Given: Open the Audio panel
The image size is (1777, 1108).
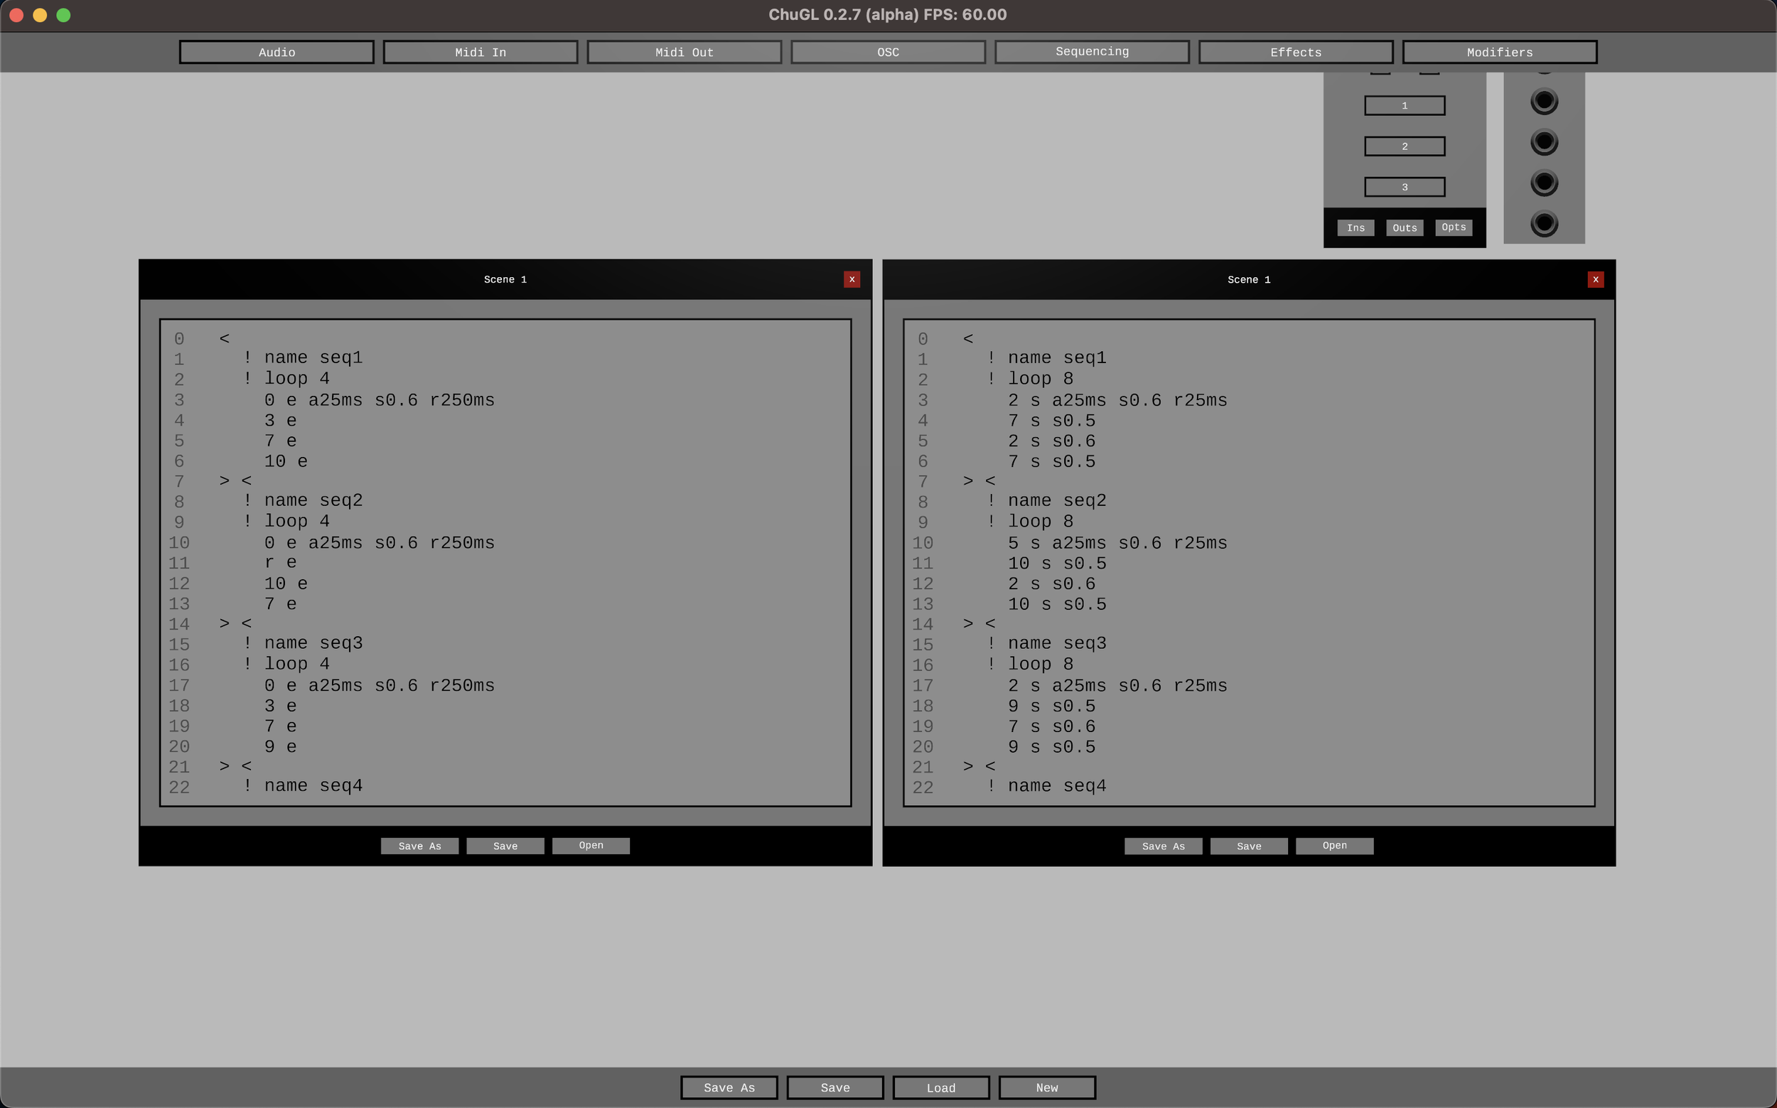Looking at the screenshot, I should (x=277, y=52).
